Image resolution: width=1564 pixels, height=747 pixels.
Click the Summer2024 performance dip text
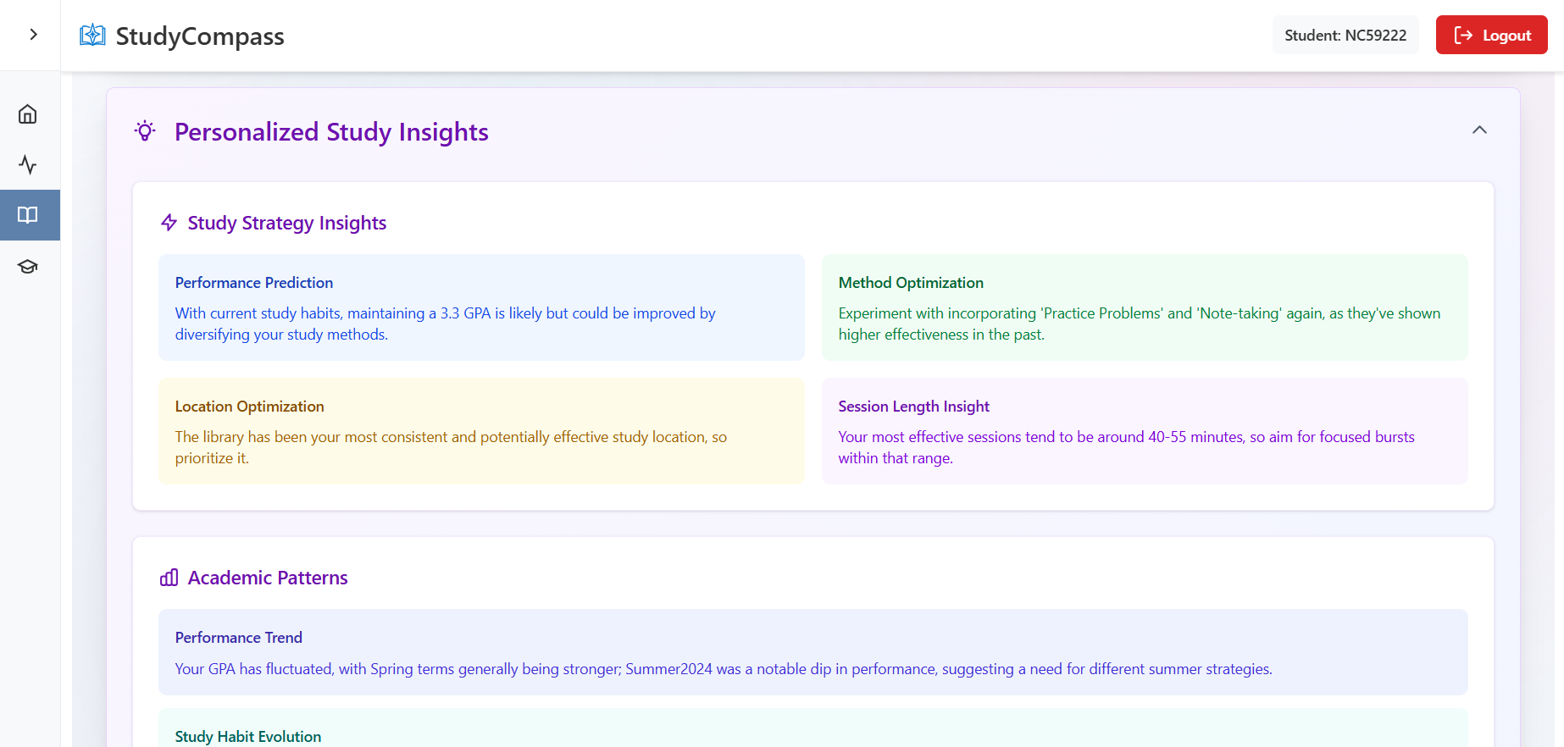[724, 669]
